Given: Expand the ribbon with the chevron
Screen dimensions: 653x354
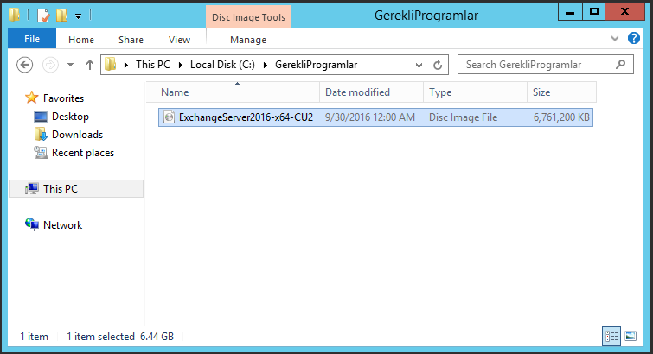Looking at the screenshot, I should (615, 39).
